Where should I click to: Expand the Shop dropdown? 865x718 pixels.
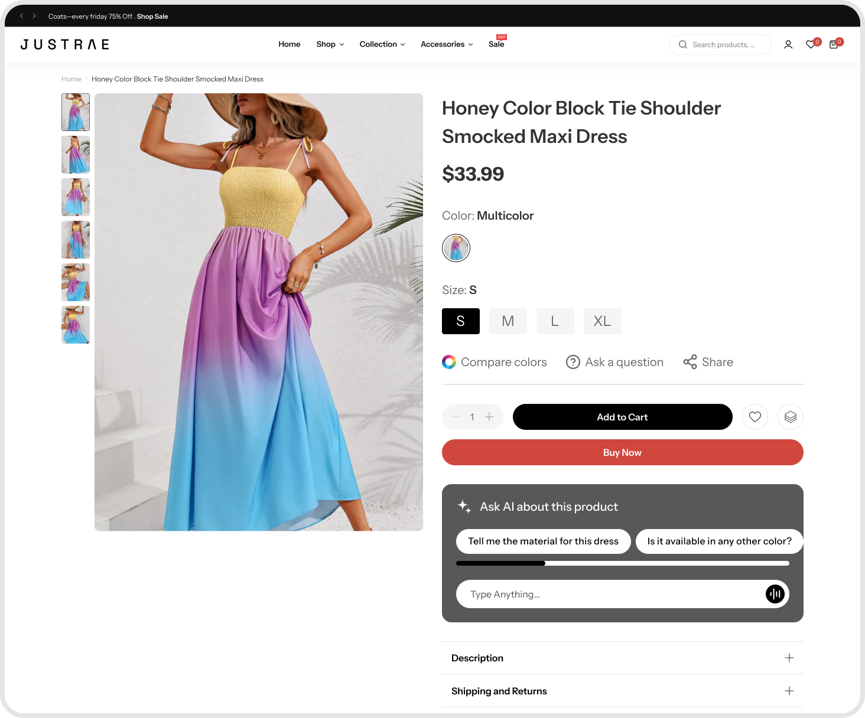(x=329, y=44)
